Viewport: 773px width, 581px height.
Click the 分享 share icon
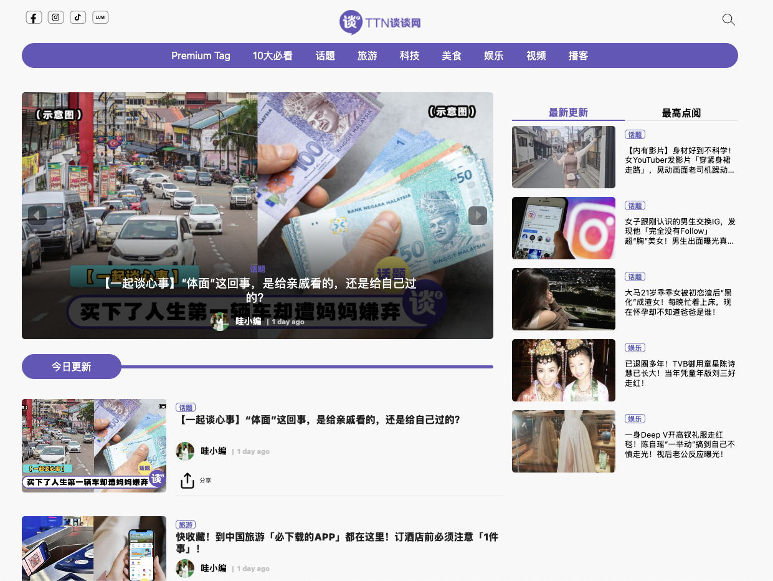pos(187,481)
